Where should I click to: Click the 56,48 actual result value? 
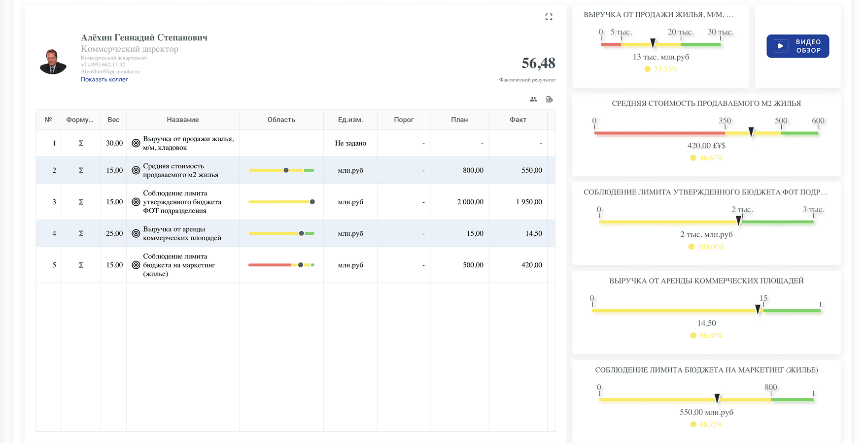538,63
